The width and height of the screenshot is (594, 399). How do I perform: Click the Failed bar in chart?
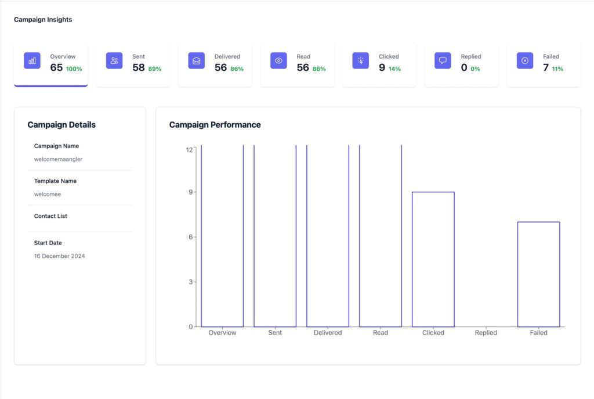pyautogui.click(x=538, y=274)
